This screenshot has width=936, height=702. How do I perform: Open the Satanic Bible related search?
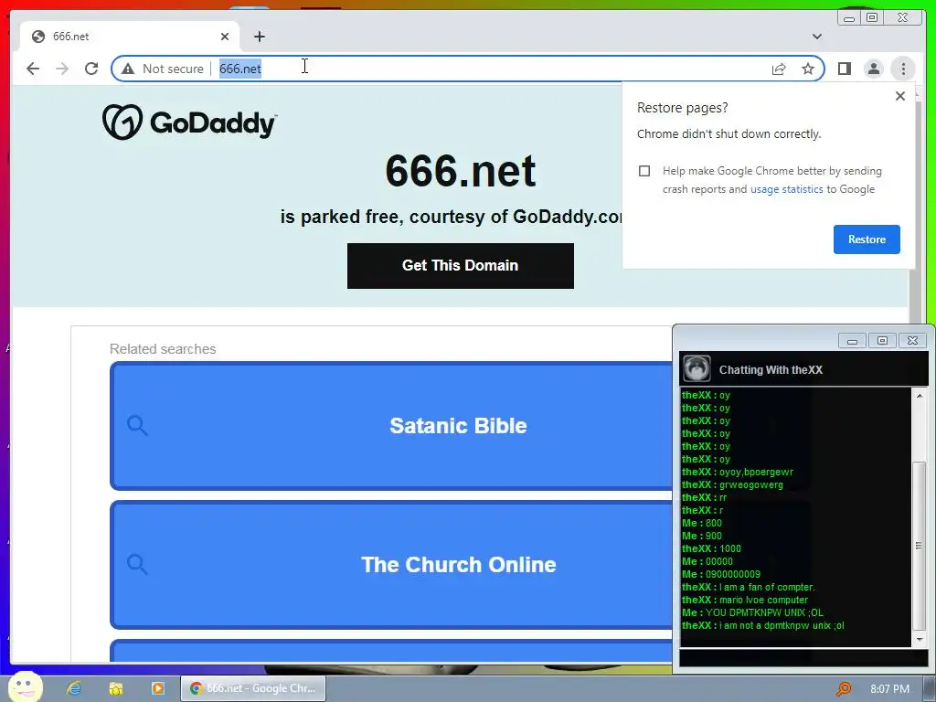click(x=458, y=426)
